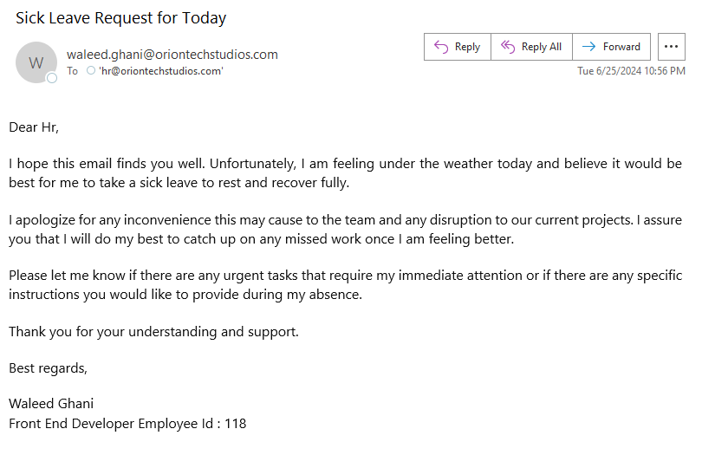The height and width of the screenshot is (455, 702).
Task: Click the "Dear Hr," greeting line
Action: 34,127
